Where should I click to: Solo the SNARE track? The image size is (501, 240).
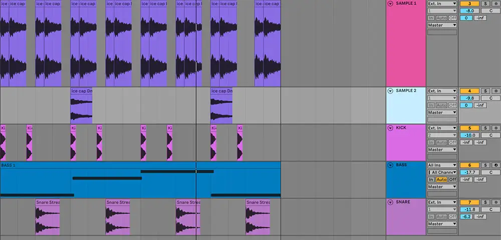485,202
